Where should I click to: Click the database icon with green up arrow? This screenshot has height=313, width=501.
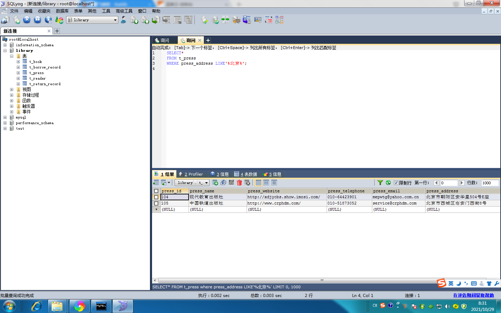(145, 20)
